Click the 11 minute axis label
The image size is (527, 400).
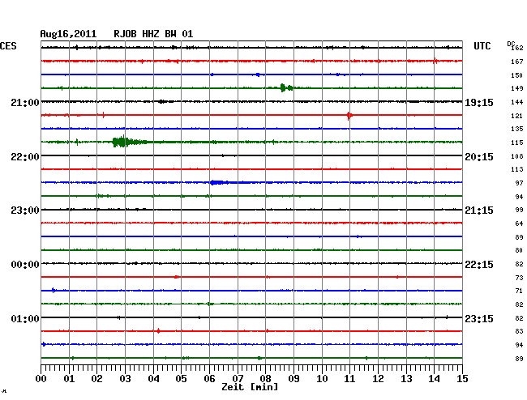coord(349,379)
